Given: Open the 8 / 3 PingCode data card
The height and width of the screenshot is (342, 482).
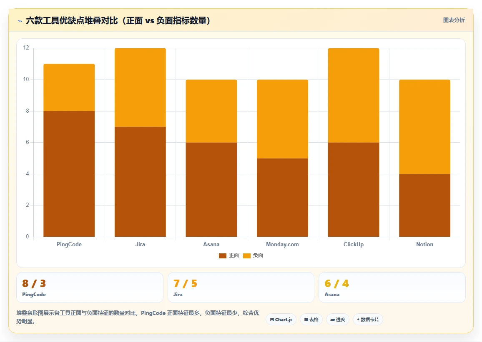Looking at the screenshot, I should tap(90, 287).
